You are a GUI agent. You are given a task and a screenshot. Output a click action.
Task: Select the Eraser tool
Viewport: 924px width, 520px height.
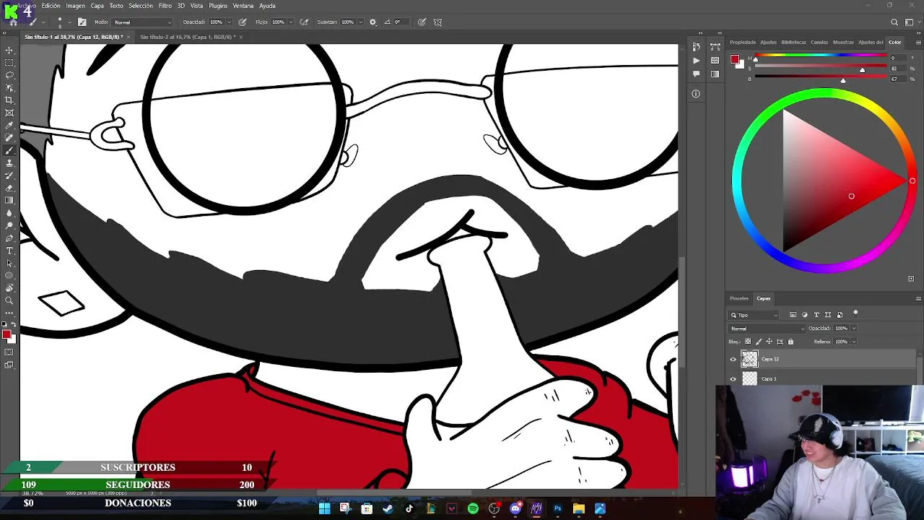coord(9,188)
